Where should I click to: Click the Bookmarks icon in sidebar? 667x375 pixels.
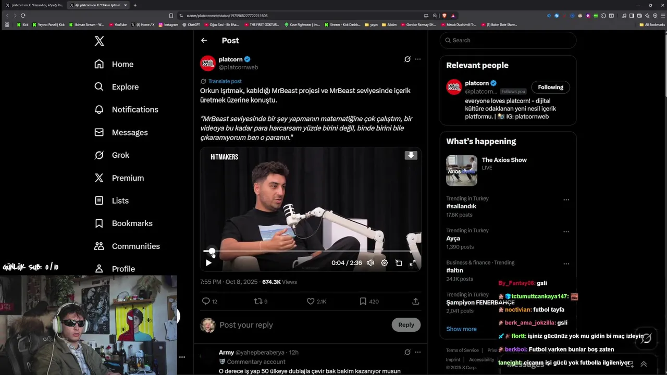99,223
